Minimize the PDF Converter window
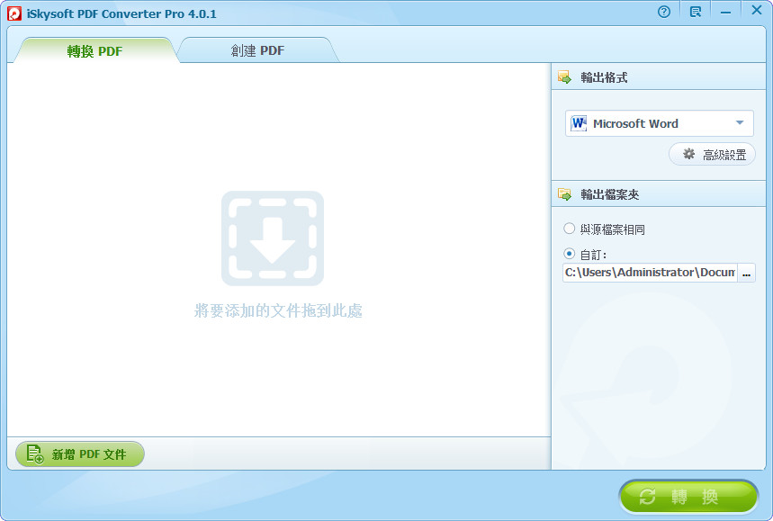Image resolution: width=773 pixels, height=521 pixels. (x=725, y=12)
